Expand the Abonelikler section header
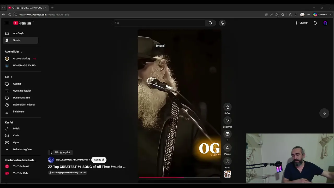Image resolution: width=334 pixels, height=188 pixels. click(x=14, y=52)
